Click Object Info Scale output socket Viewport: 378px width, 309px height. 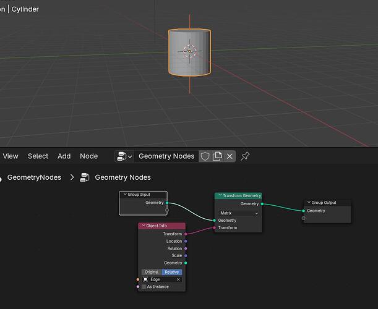click(186, 255)
